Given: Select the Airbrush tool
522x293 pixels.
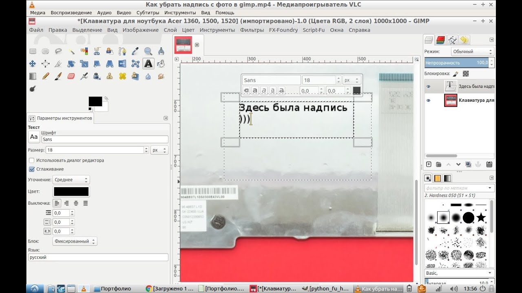Looking at the screenshot, I should pyautogui.click(x=84, y=76).
